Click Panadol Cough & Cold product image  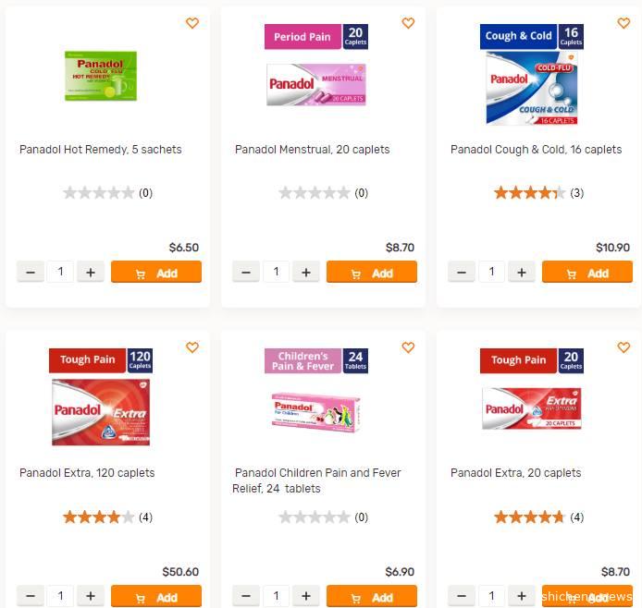coord(532,87)
